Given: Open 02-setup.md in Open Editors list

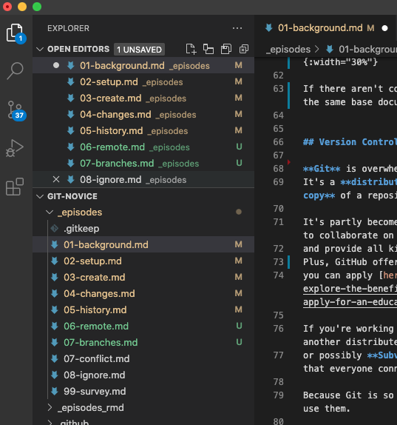Looking at the screenshot, I should [143, 81].
